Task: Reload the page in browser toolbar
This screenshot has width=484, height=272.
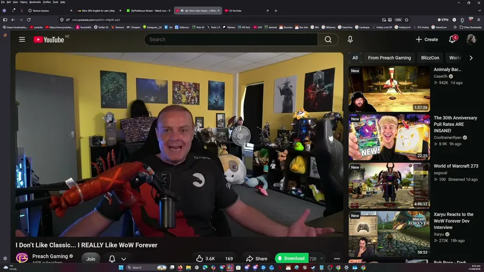Action: click(29, 20)
